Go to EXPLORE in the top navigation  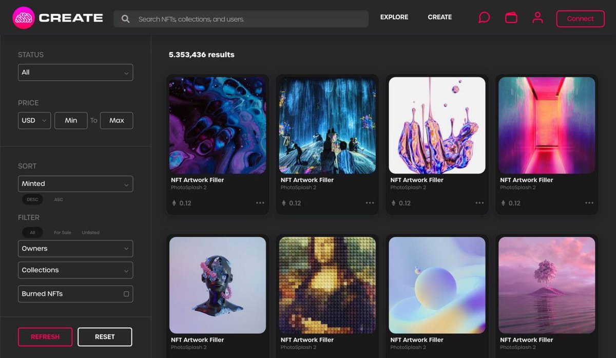394,17
